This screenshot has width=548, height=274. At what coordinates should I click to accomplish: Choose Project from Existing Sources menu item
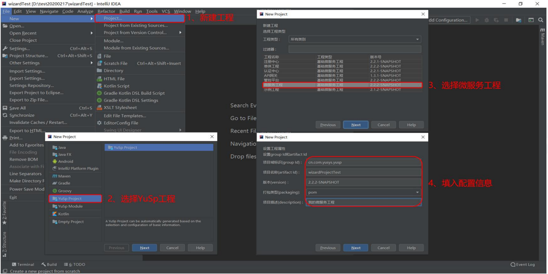pos(135,26)
